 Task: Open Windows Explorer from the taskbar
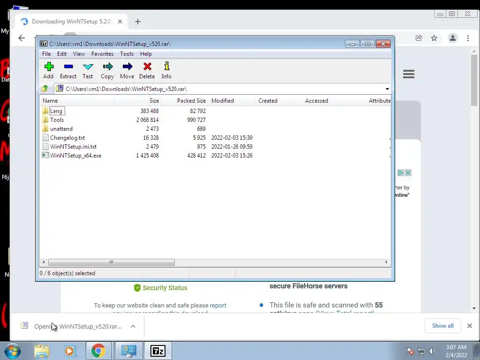click(42, 351)
